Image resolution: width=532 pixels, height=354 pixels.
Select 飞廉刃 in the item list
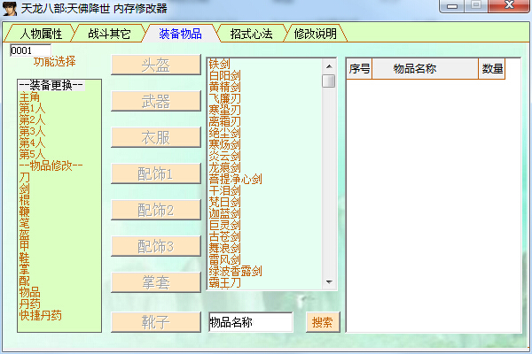coord(225,98)
